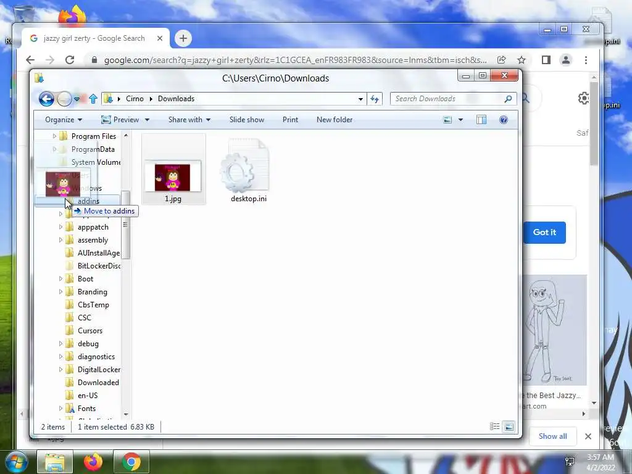Bookmark this page with star icon
This screenshot has height=474, width=632.
pyautogui.click(x=522, y=60)
